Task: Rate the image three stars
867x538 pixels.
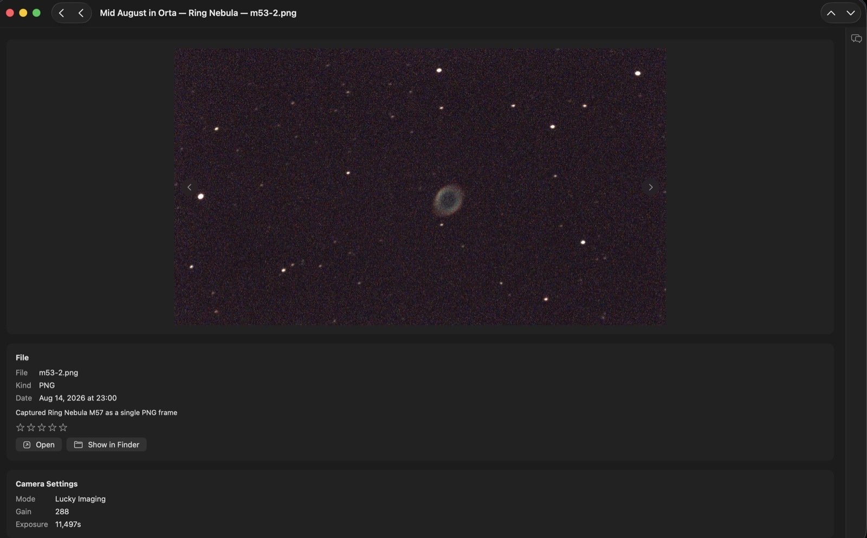Action: click(42, 427)
